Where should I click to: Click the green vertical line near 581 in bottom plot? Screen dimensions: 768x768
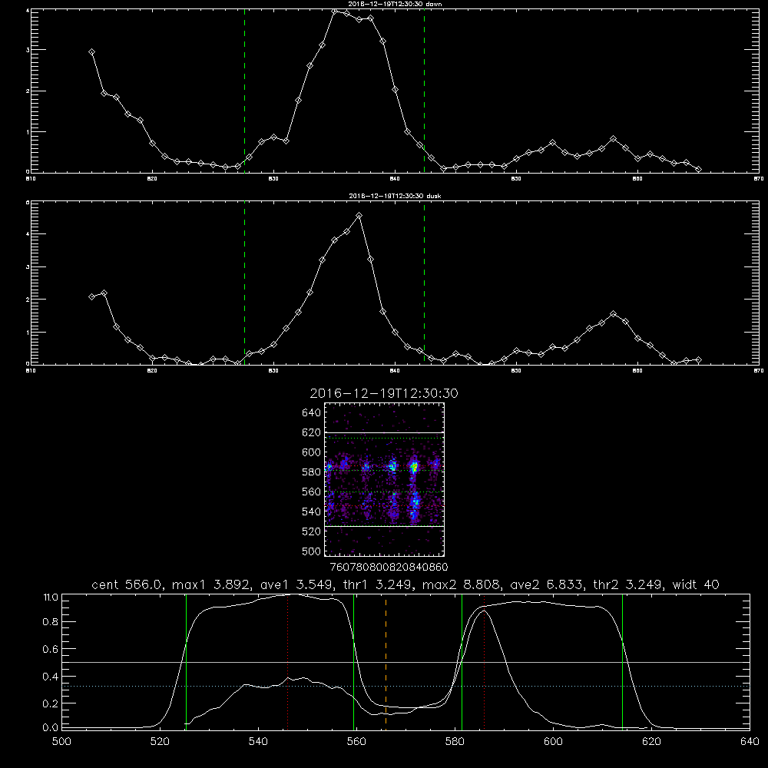pos(462,661)
